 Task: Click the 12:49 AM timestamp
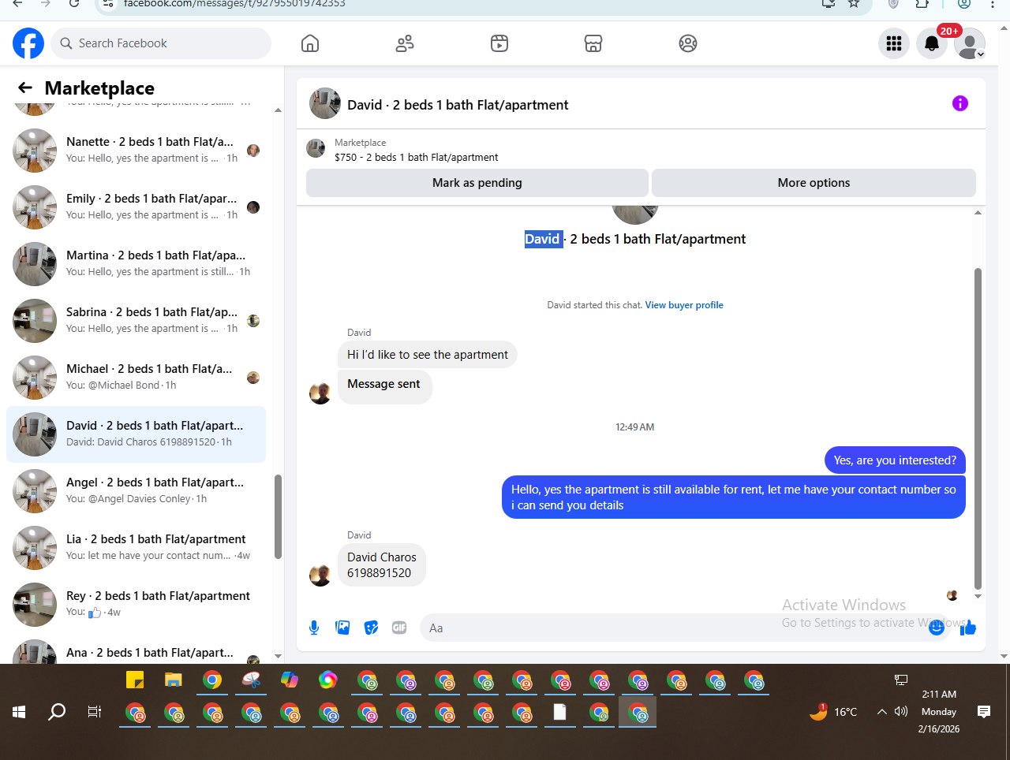(635, 427)
